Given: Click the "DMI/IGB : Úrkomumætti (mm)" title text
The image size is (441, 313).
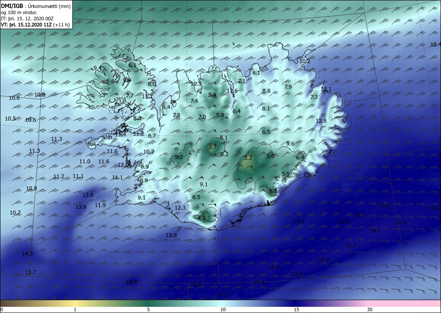Looking at the screenshot, I should click(36, 5).
